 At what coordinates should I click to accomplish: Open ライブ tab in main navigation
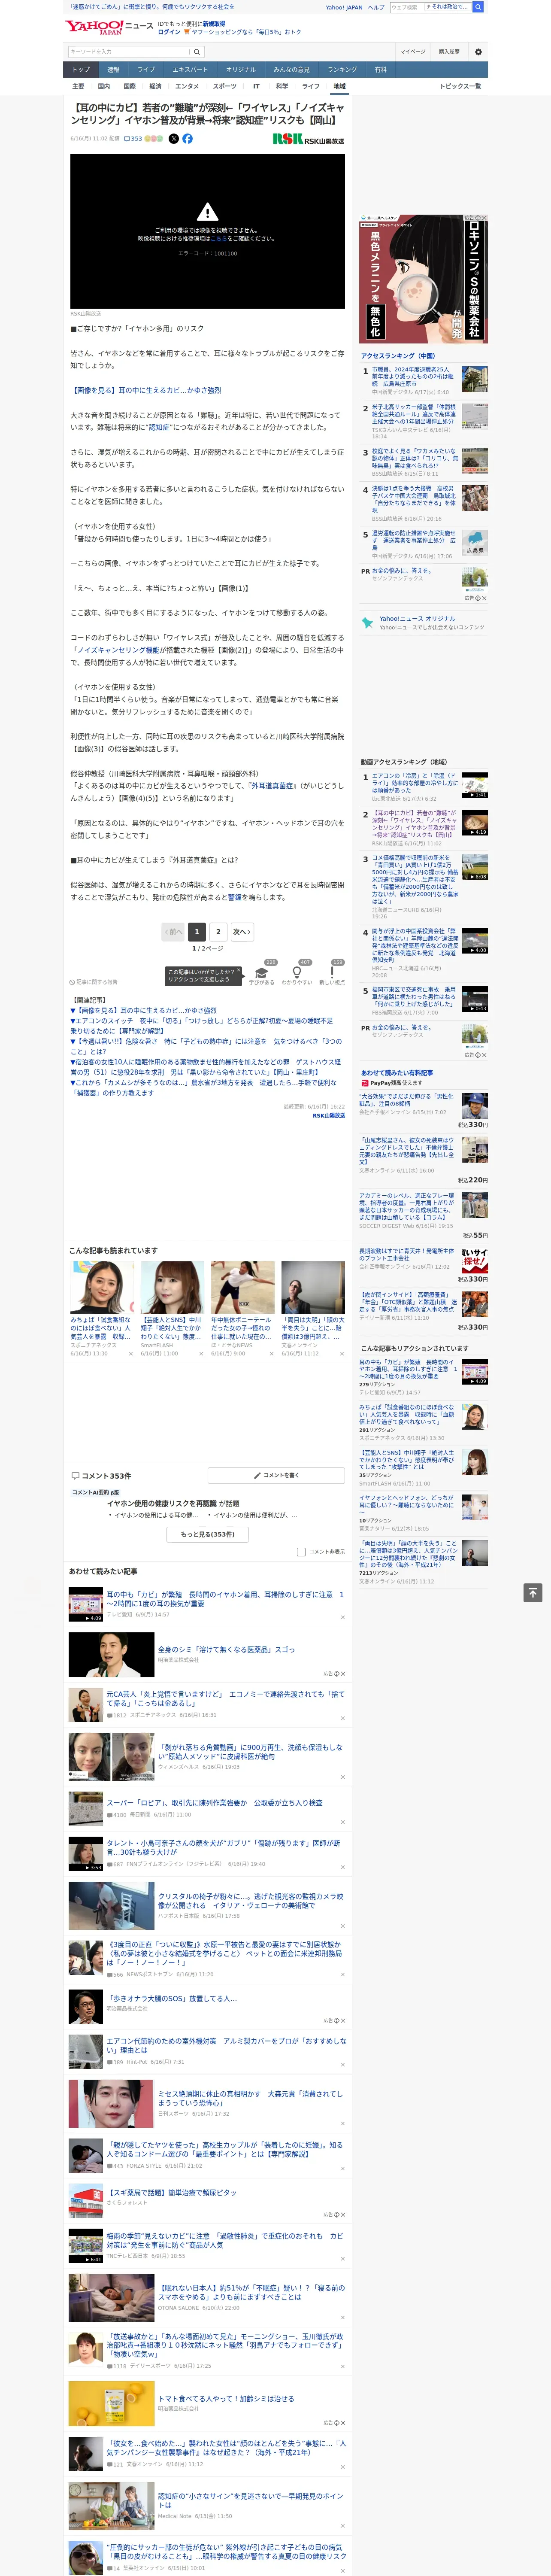point(146,70)
